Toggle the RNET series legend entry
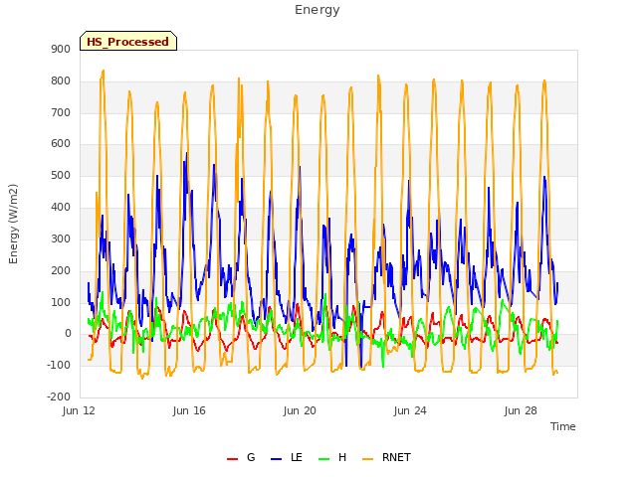 [x=387, y=457]
